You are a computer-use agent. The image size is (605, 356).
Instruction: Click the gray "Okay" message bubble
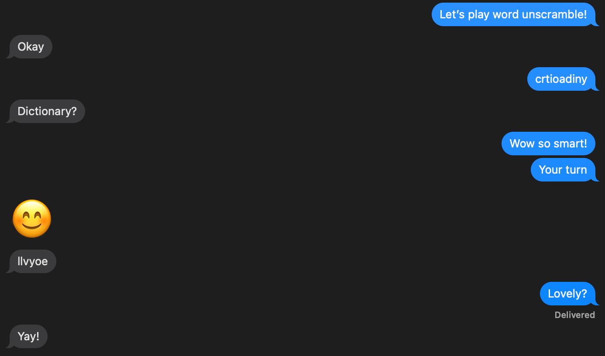pos(31,47)
